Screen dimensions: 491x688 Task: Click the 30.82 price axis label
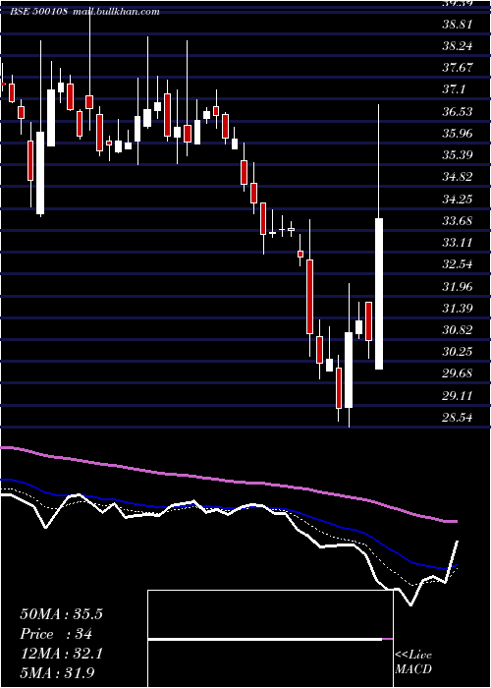[458, 330]
